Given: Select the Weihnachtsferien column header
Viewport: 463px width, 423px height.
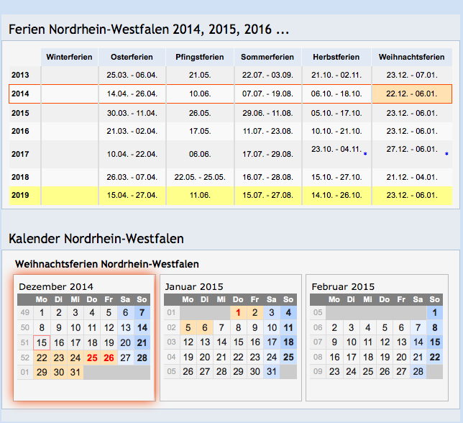Looking at the screenshot, I should coord(412,57).
